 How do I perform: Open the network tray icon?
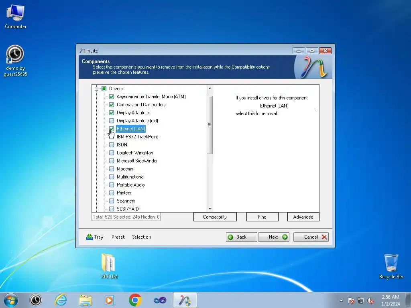361,300
